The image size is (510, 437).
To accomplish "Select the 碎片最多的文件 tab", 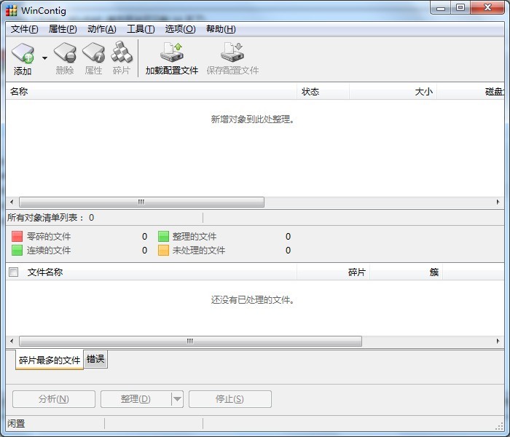I will tap(50, 360).
